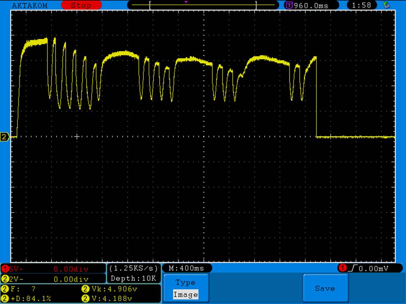The image size is (406, 304).
Task: Click the Vk 4.906v measurement readout
Action: 109,289
